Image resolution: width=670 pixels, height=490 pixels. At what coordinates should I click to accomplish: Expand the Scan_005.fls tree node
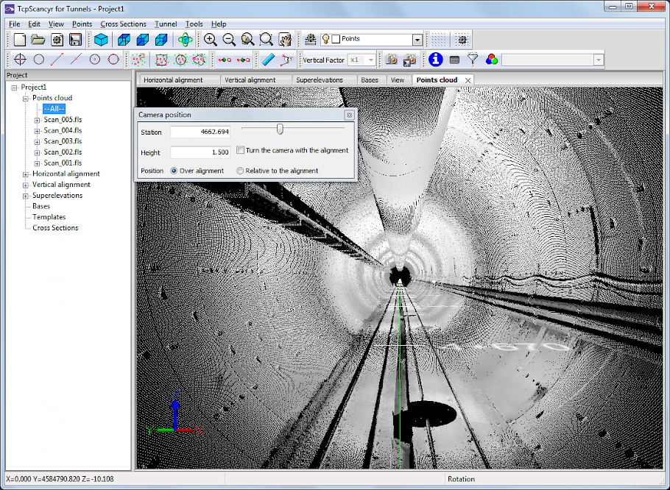pyautogui.click(x=37, y=120)
